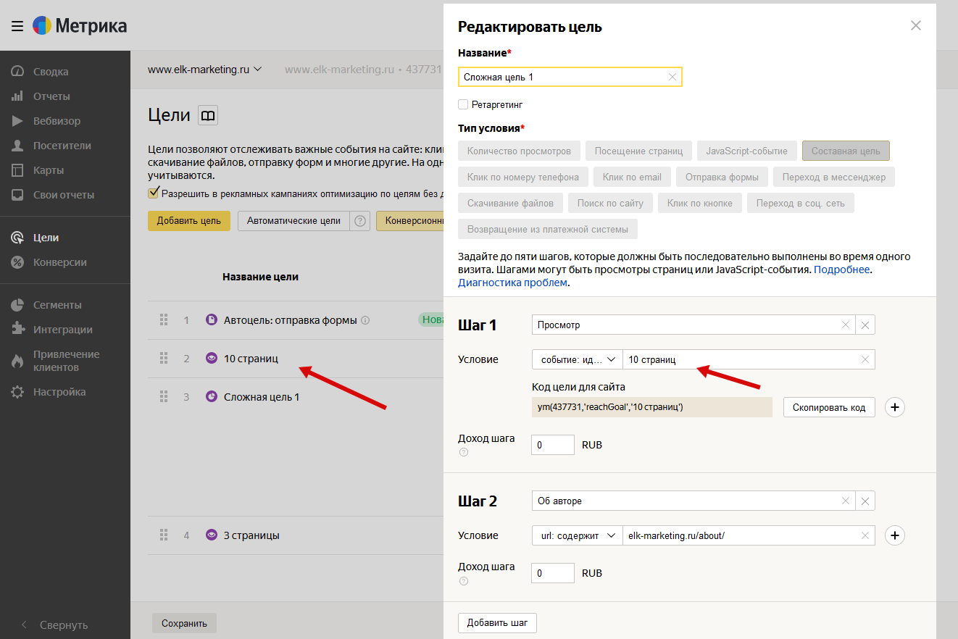Image resolution: width=958 pixels, height=639 pixels.
Task: Open the hamburger menu next to Метрика logo
Action: coord(17,26)
